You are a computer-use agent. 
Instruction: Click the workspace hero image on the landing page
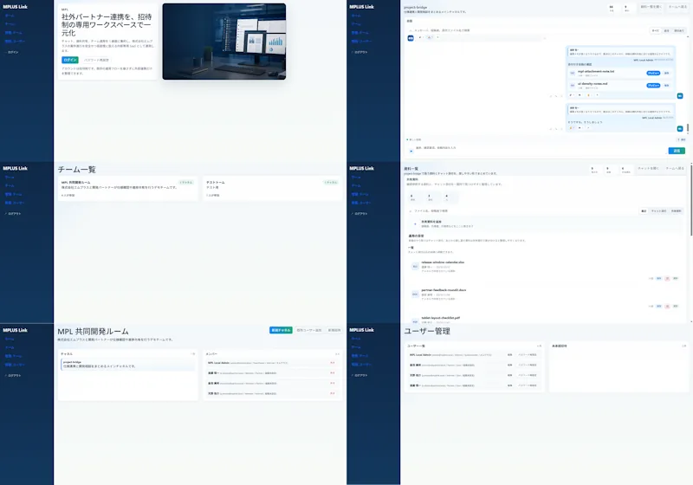pyautogui.click(x=224, y=42)
